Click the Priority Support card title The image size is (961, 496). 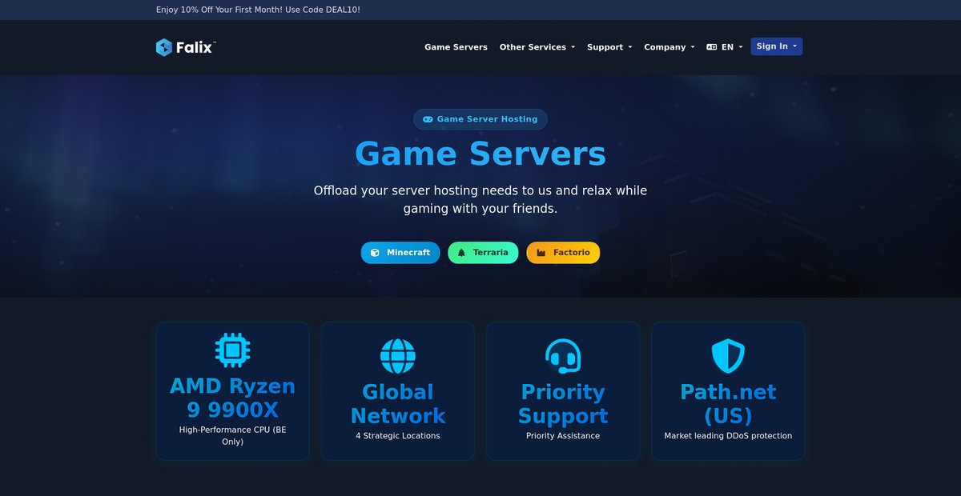(563, 404)
